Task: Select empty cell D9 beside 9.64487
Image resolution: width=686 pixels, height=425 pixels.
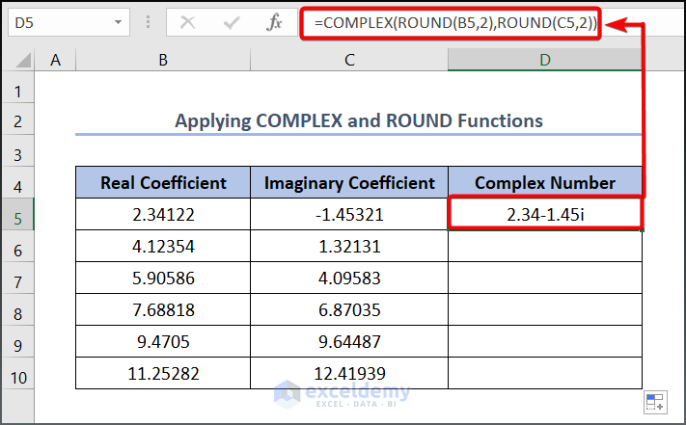Action: tap(545, 341)
